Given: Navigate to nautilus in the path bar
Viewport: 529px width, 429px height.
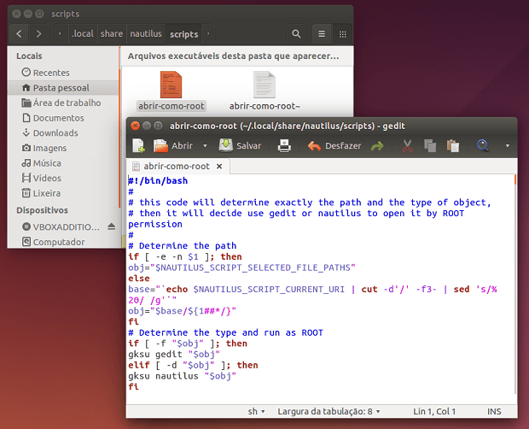Looking at the screenshot, I should [146, 34].
